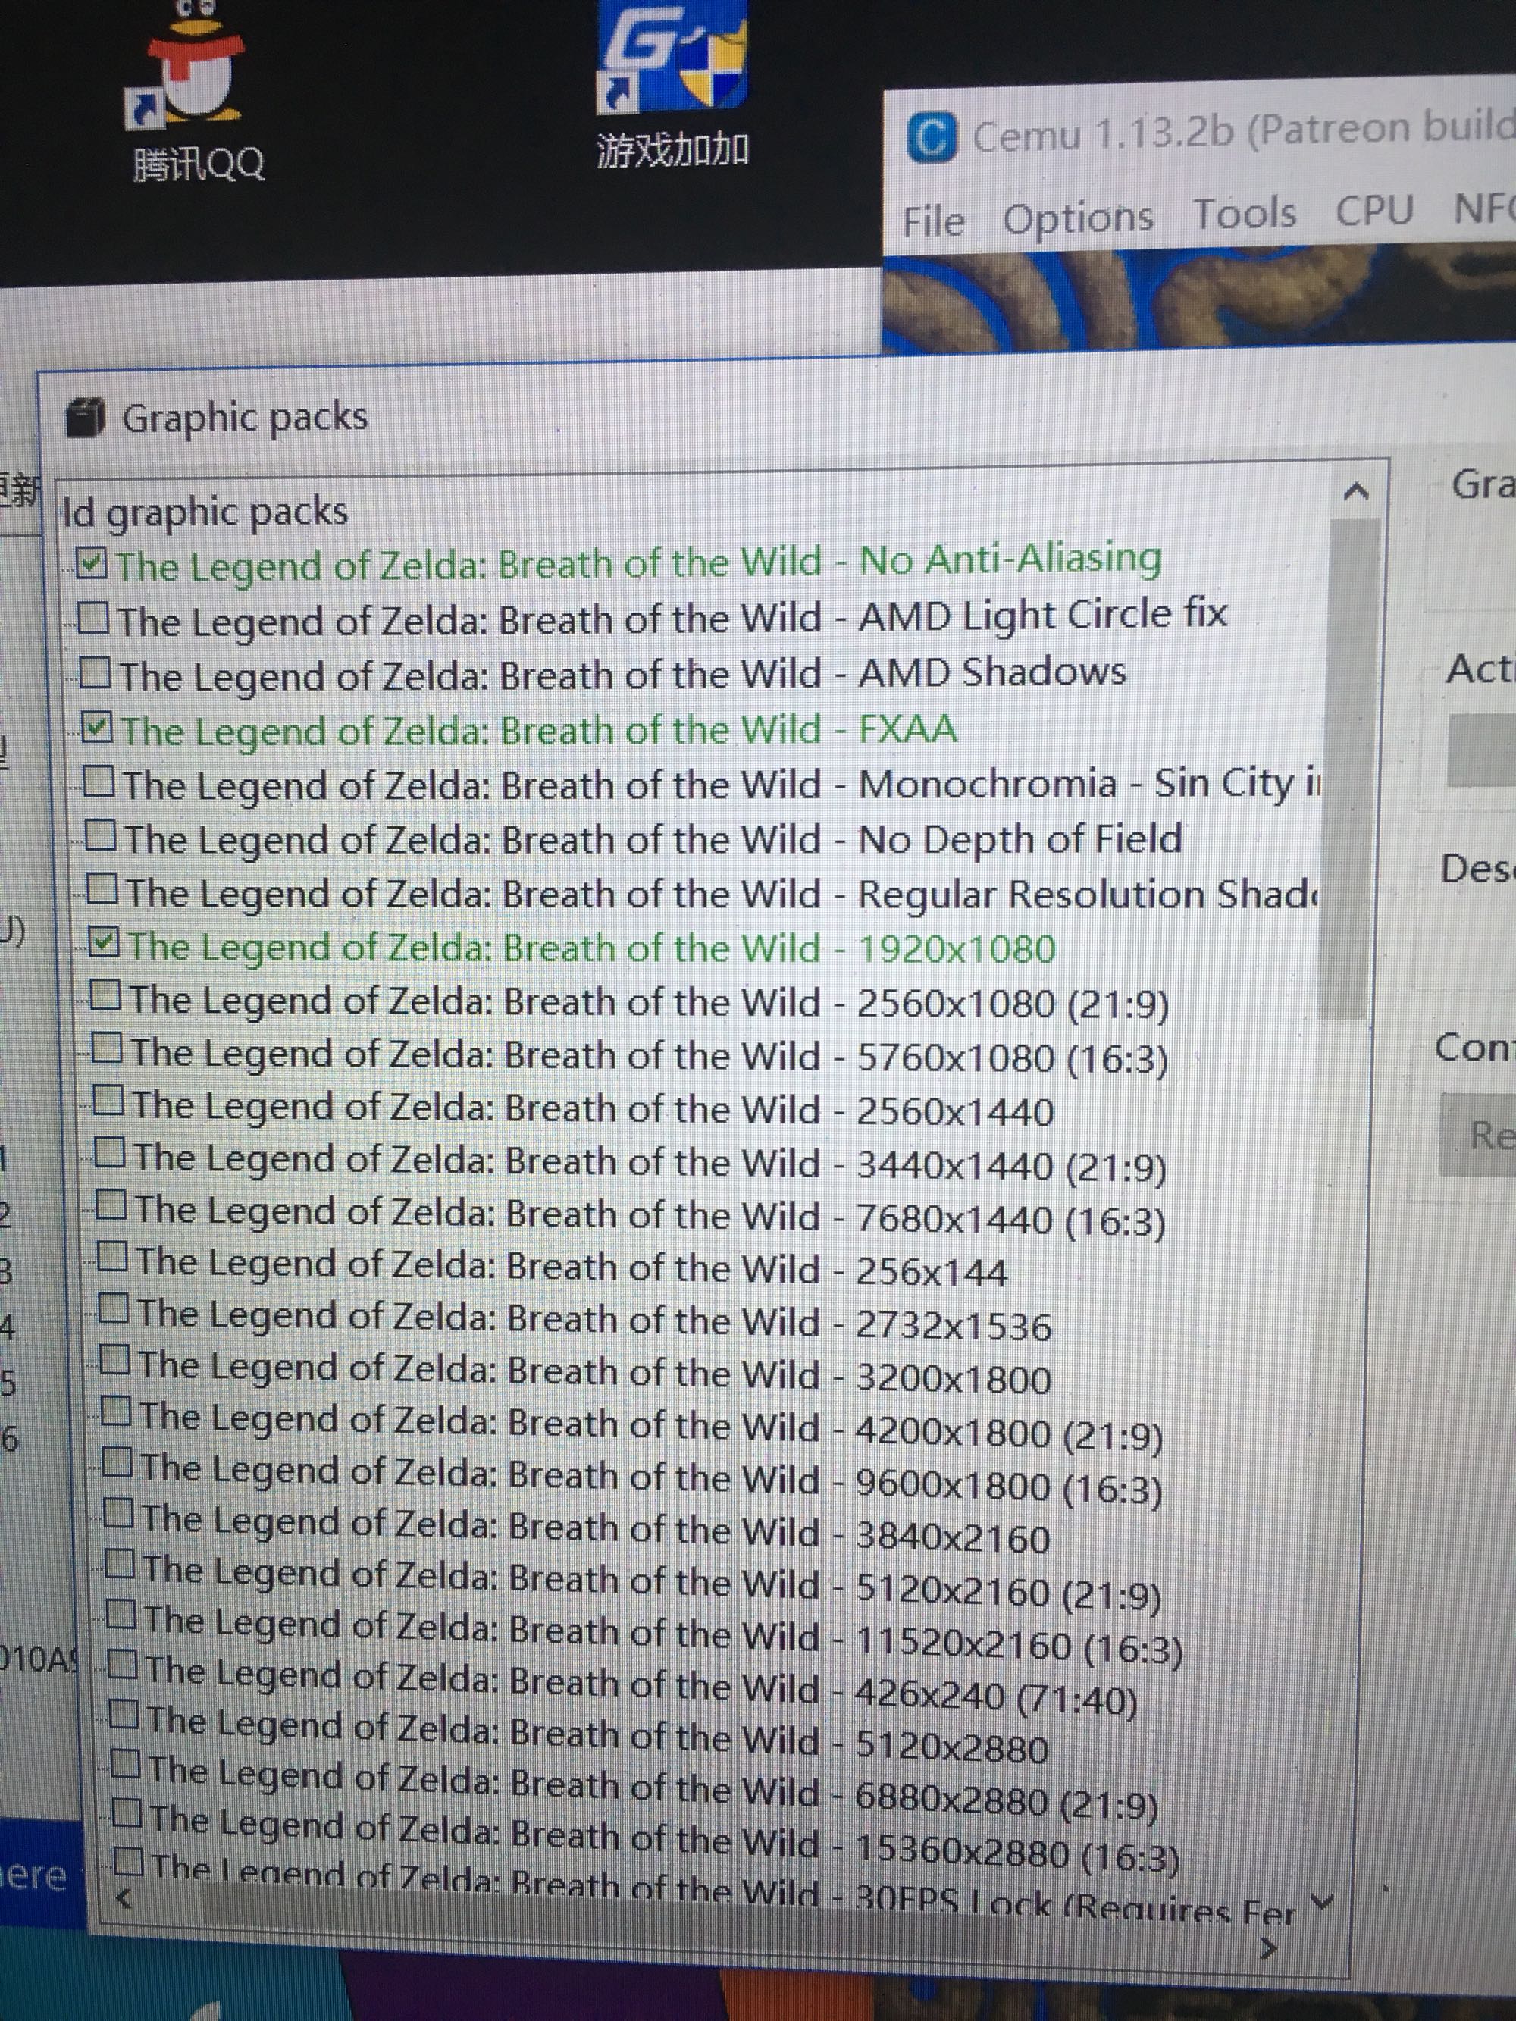The width and height of the screenshot is (1516, 2021).
Task: Click scroll right arrow below pack list
Action: [1268, 1950]
